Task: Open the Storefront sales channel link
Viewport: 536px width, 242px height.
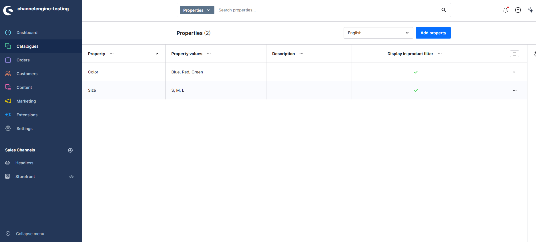Action: (25, 177)
